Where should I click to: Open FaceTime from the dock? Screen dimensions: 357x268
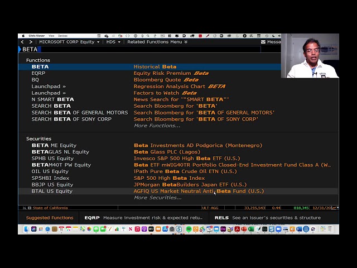[103, 229]
